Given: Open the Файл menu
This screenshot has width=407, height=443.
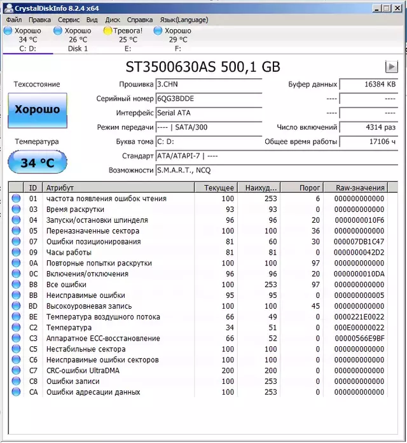Looking at the screenshot, I should point(14,20).
